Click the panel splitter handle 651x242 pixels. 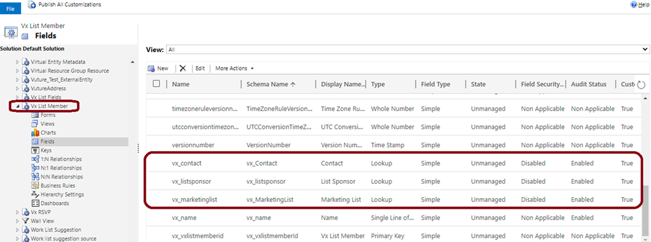click(x=138, y=148)
